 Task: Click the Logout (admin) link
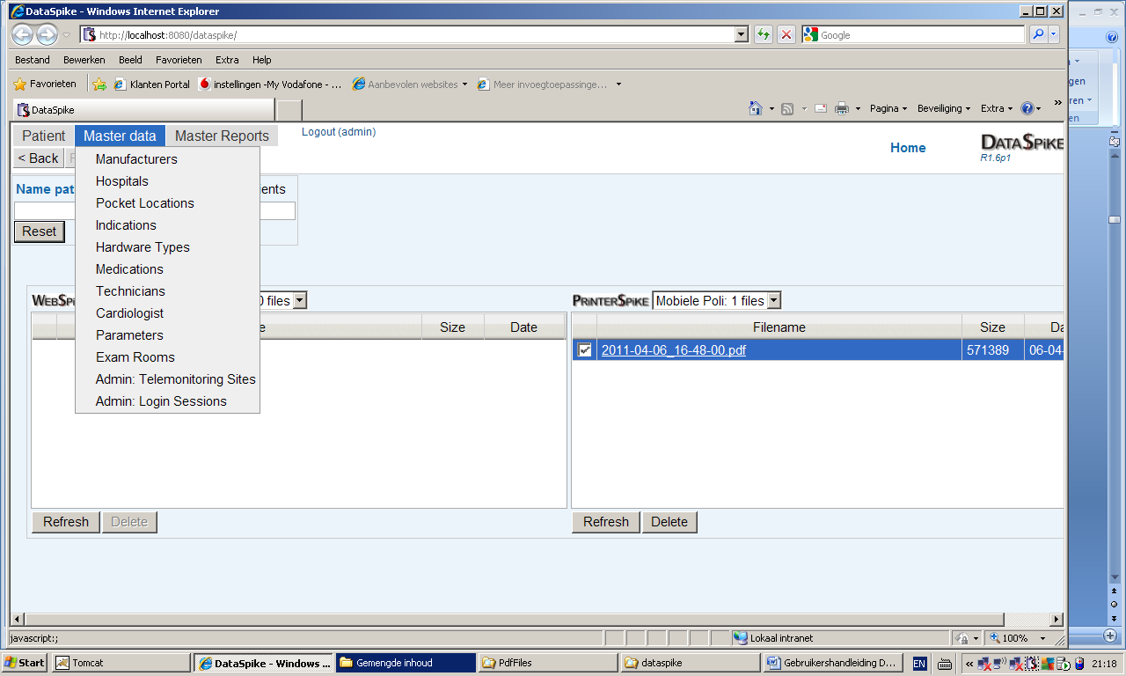(339, 132)
